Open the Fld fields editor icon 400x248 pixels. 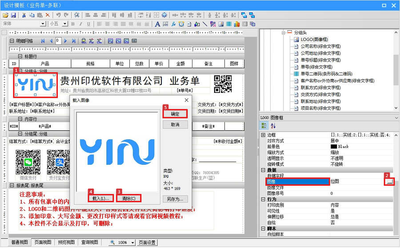pos(92,41)
